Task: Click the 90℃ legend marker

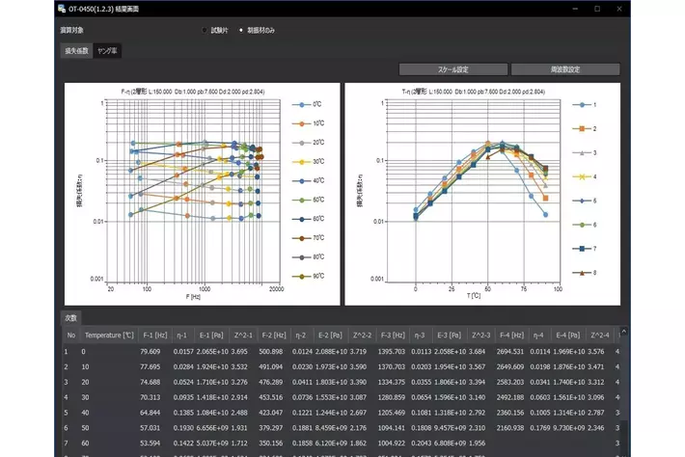Action: click(298, 276)
